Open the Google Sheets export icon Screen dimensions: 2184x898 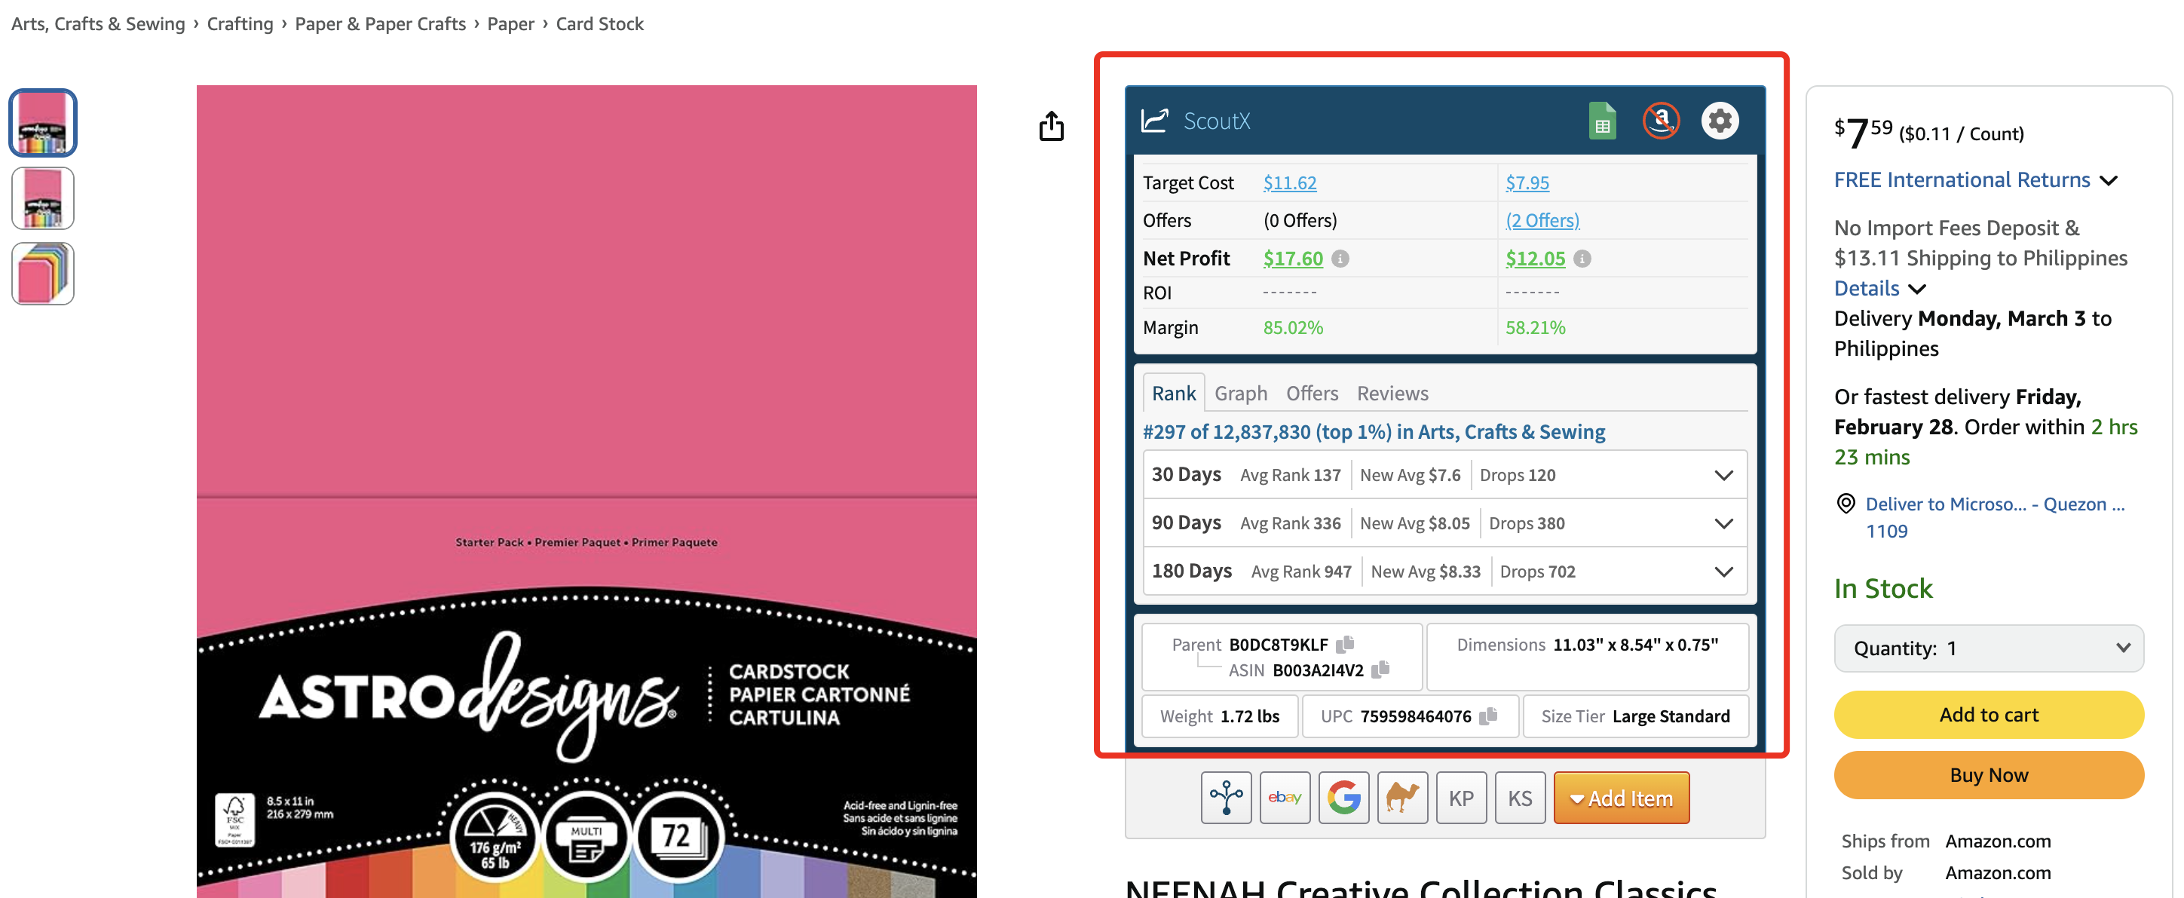coord(1601,121)
